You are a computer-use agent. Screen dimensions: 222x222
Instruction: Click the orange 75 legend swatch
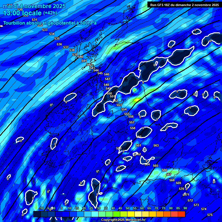pos(160,214)
